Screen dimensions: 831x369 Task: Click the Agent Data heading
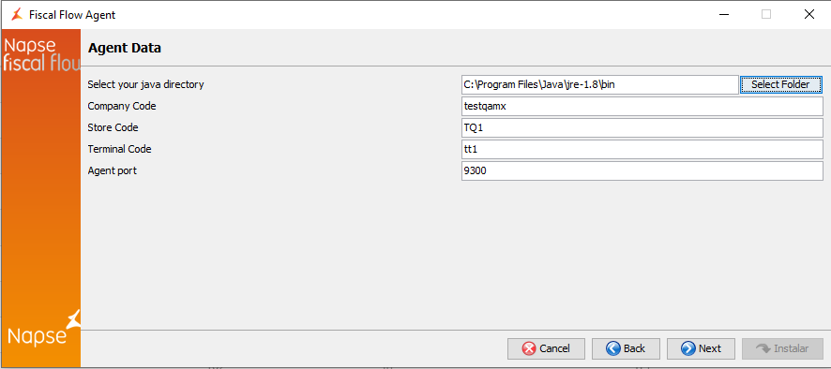125,48
